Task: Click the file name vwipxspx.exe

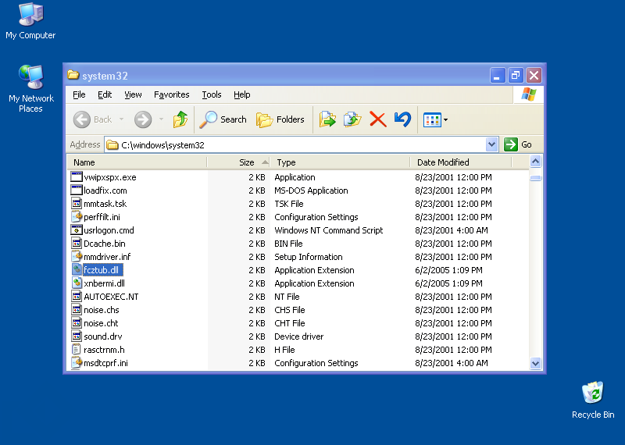Action: [x=110, y=177]
